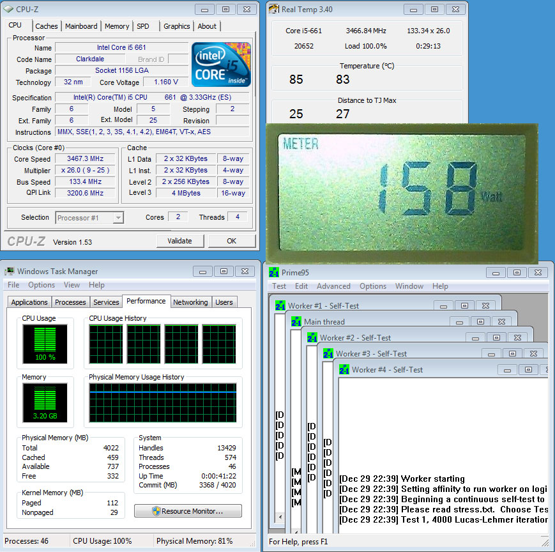The height and width of the screenshot is (552, 555).
Task: Click the Code Name value Clarkdale
Action: coord(90,59)
